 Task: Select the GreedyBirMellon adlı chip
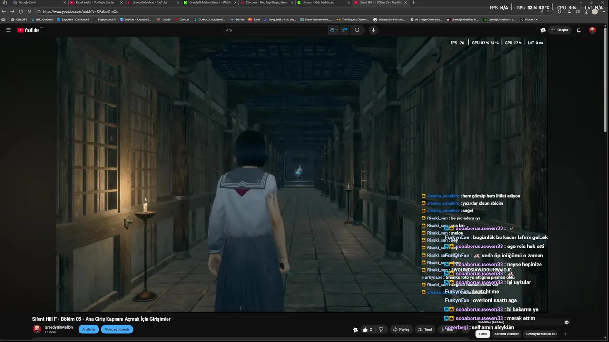pyautogui.click(x=541, y=334)
